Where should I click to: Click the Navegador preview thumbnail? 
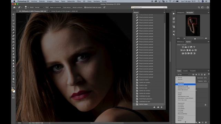(193, 25)
